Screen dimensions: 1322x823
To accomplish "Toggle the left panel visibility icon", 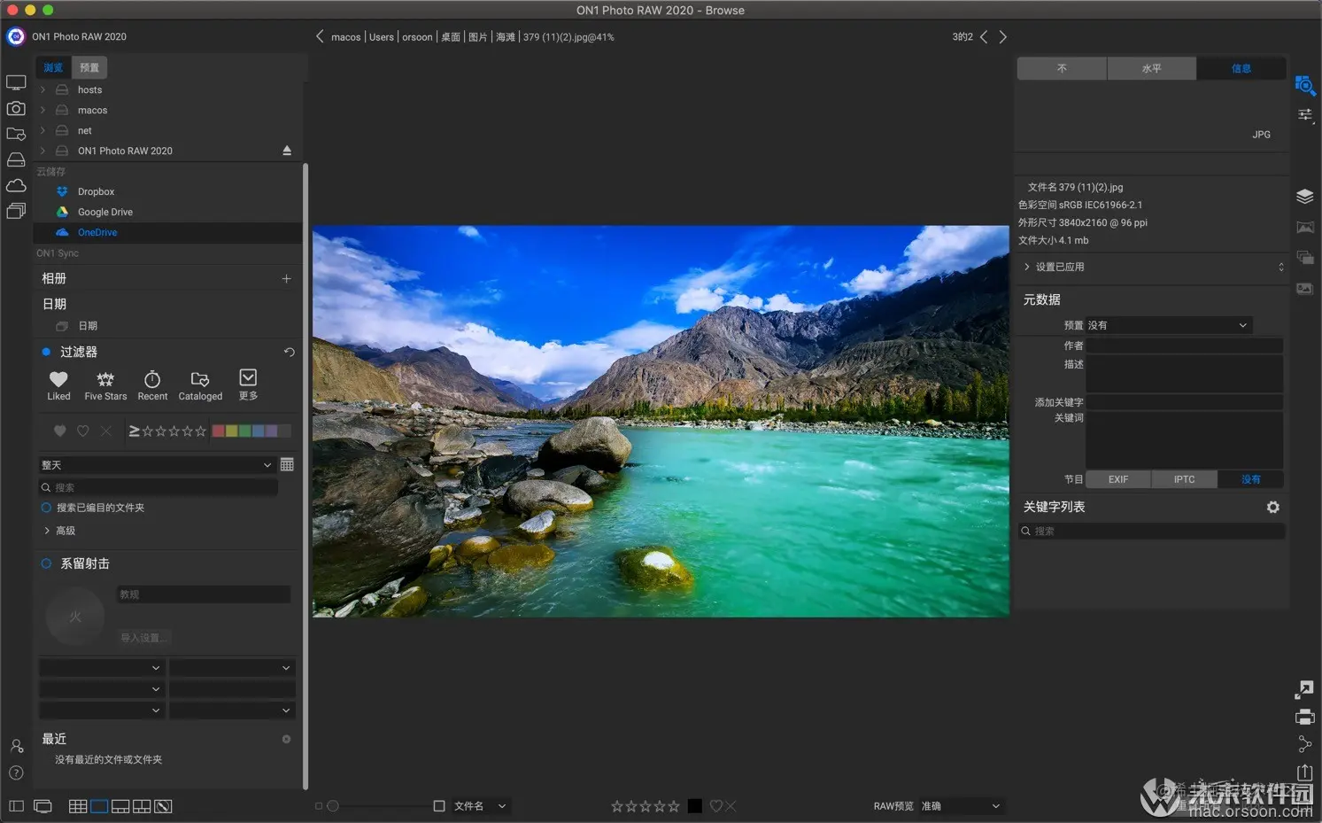I will (16, 806).
